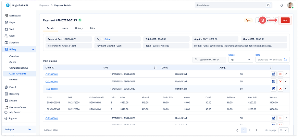Click the red Void button
The width and height of the screenshot is (298, 137).
pyautogui.click(x=285, y=20)
